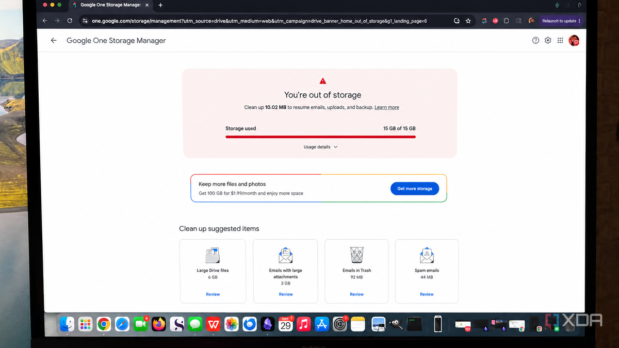Image resolution: width=619 pixels, height=348 pixels.
Task: Open System Settings in the Dock
Action: (x=340, y=324)
